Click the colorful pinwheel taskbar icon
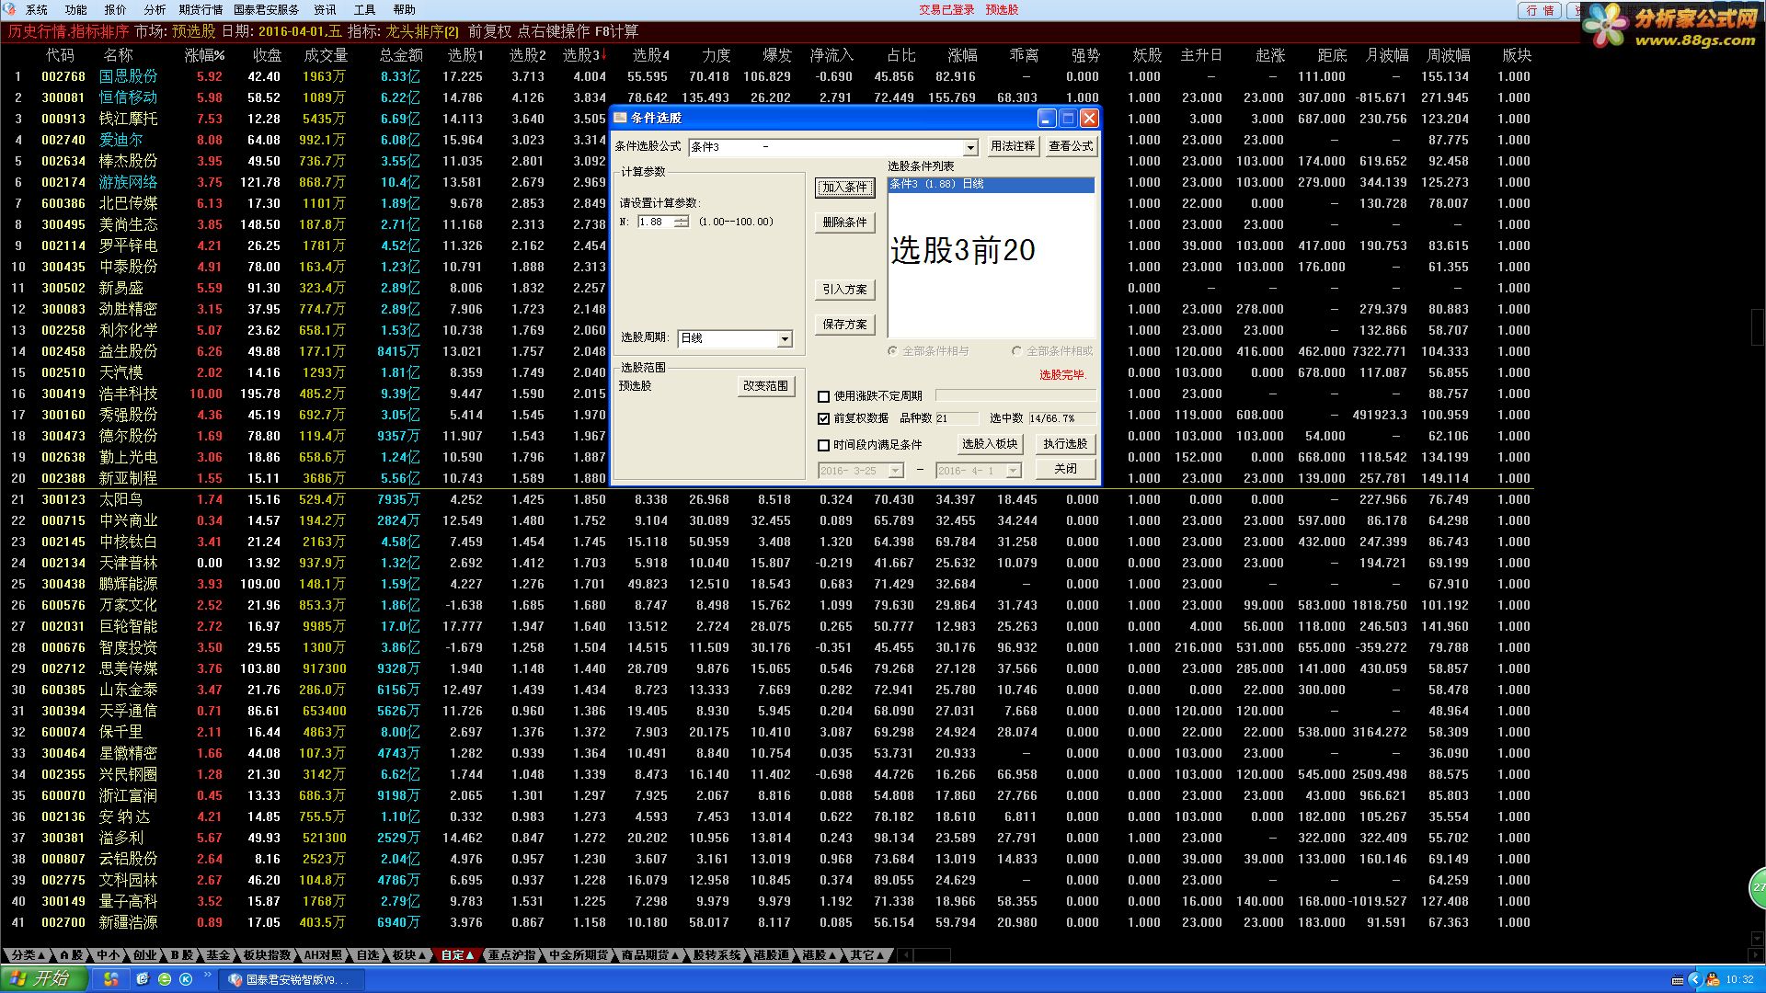 tap(110, 980)
